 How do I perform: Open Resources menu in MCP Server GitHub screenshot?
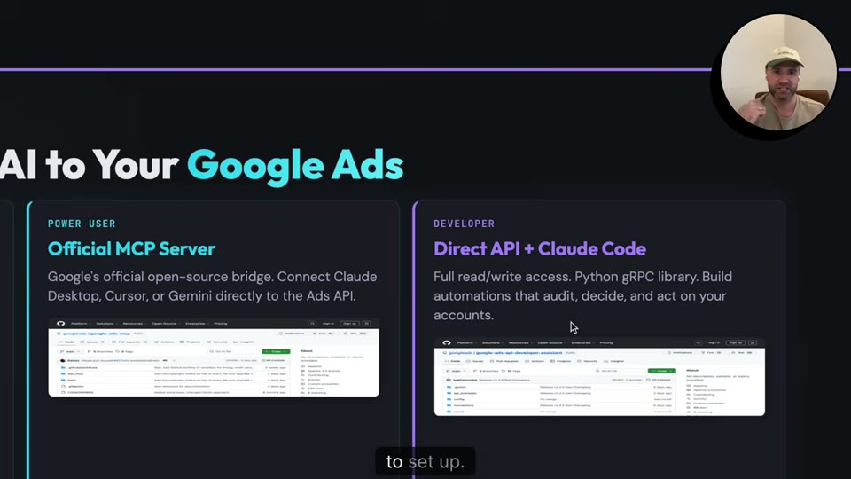pyautogui.click(x=134, y=324)
